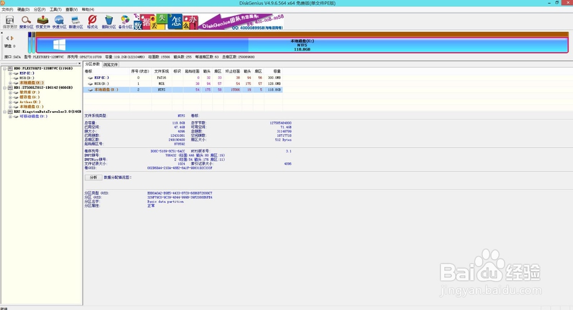The width and height of the screenshot is (573, 310).
Task: Select 本地磁盘(I:) in the disk tree
Action: 32,107
